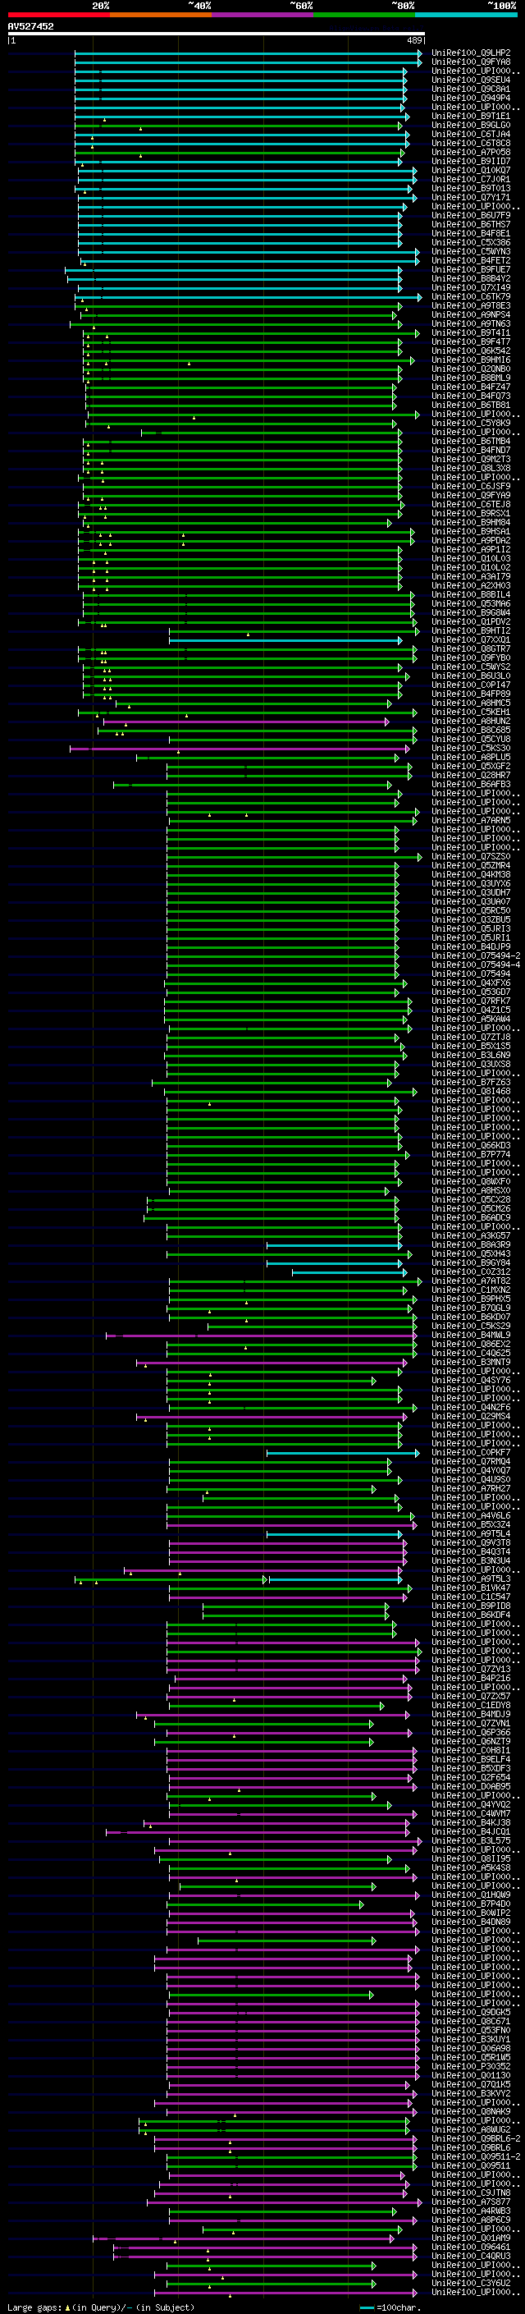Select the UniRef100_Q53MA6 label

pos(471,603)
